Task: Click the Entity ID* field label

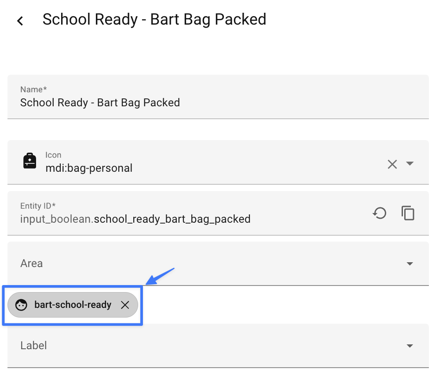Action: [x=38, y=206]
